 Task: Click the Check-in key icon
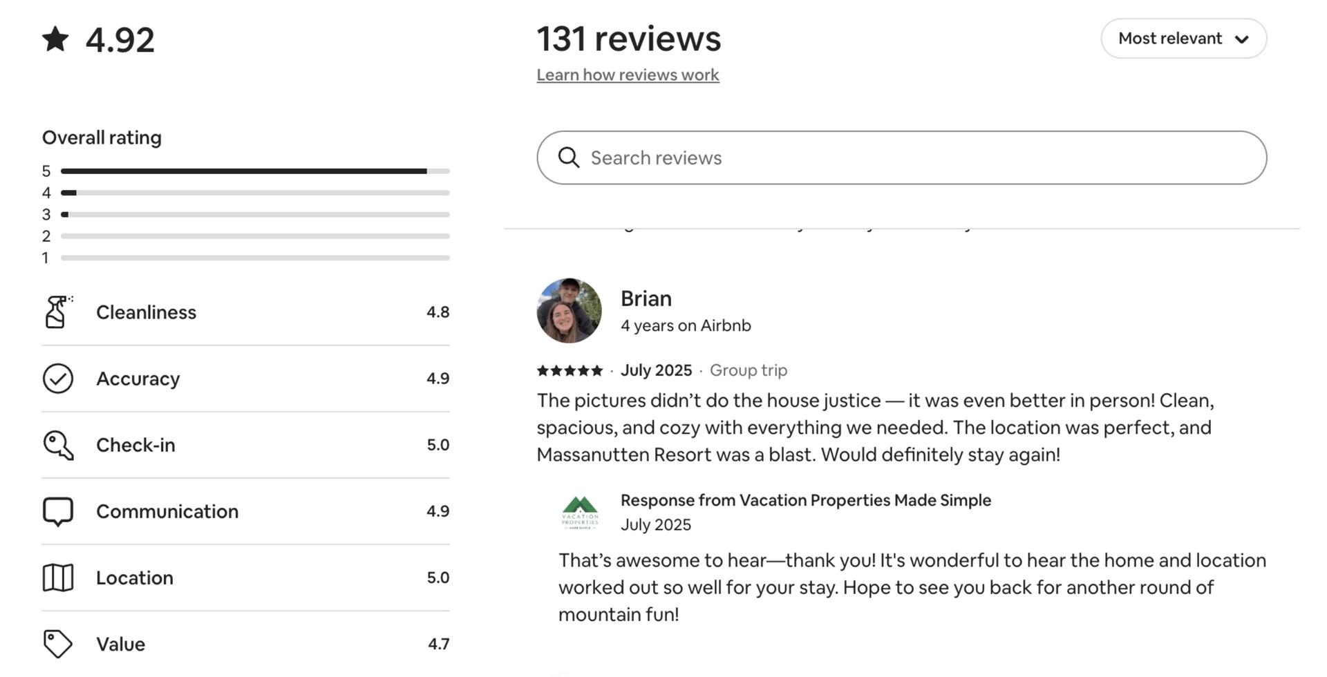pyautogui.click(x=58, y=445)
